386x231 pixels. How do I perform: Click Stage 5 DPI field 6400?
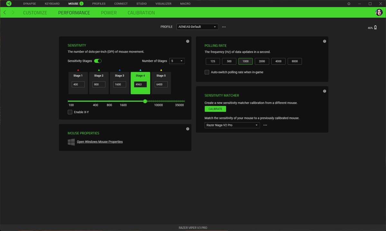coord(161,84)
